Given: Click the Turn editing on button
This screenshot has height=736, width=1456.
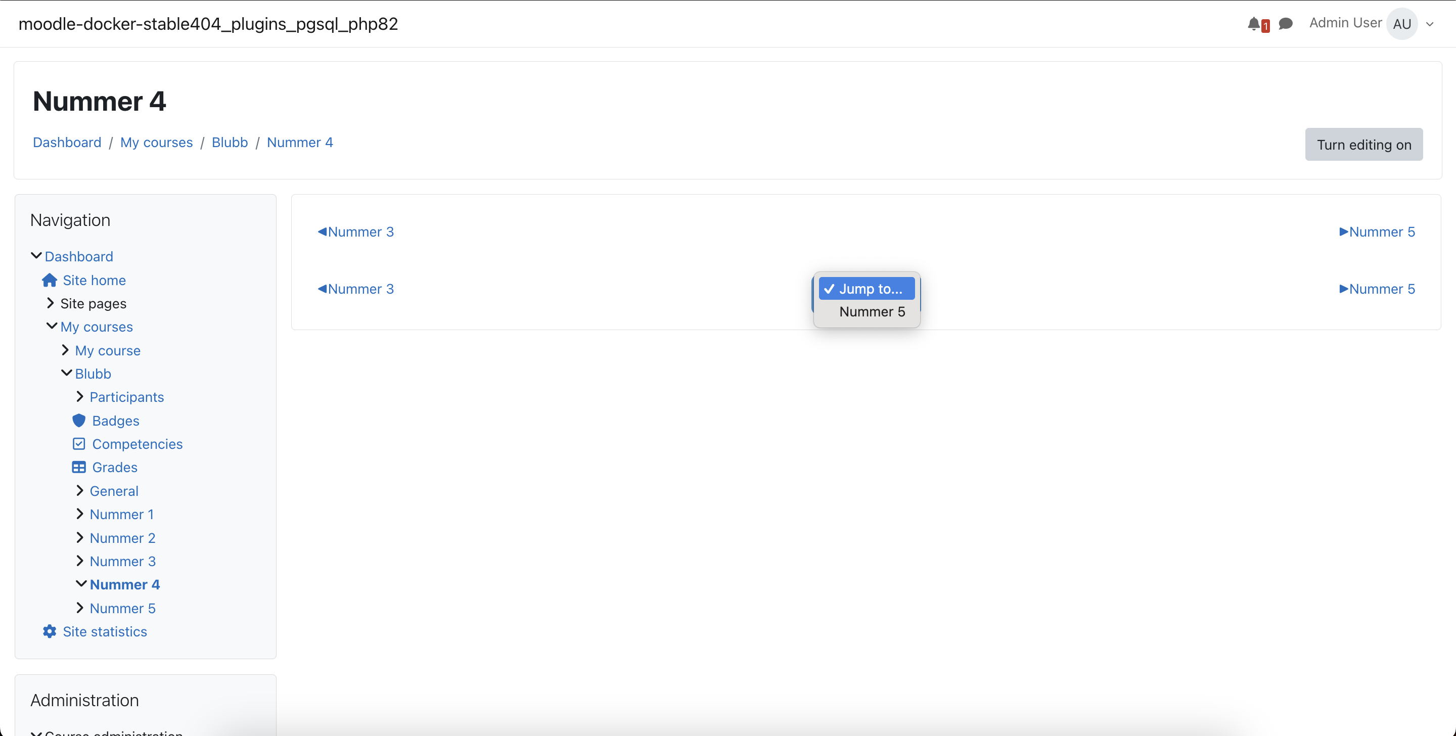Looking at the screenshot, I should [x=1363, y=145].
